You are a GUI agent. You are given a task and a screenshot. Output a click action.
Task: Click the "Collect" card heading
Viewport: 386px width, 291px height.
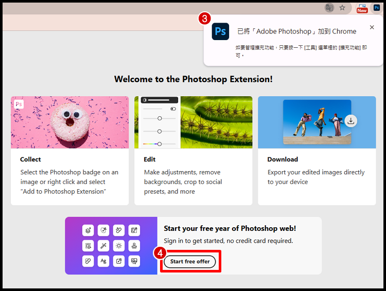pos(30,159)
